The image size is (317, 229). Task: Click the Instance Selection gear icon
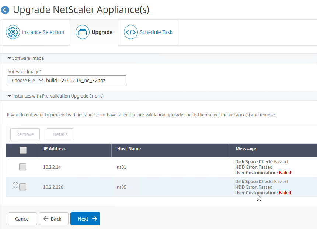pyautogui.click(x=13, y=32)
